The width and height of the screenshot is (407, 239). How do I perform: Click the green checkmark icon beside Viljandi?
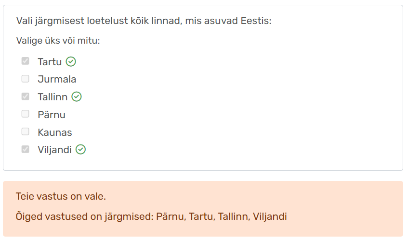(81, 150)
